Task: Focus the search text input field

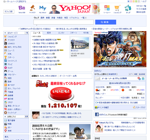Action: (x=63, y=22)
